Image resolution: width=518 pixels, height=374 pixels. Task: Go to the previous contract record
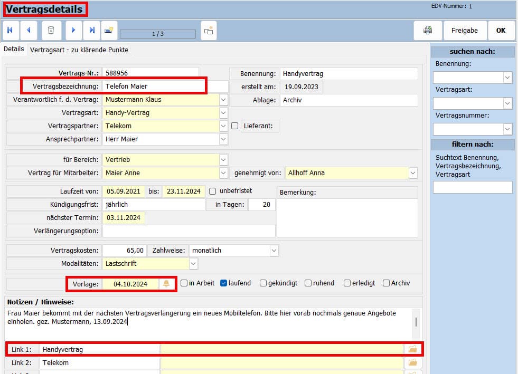29,31
